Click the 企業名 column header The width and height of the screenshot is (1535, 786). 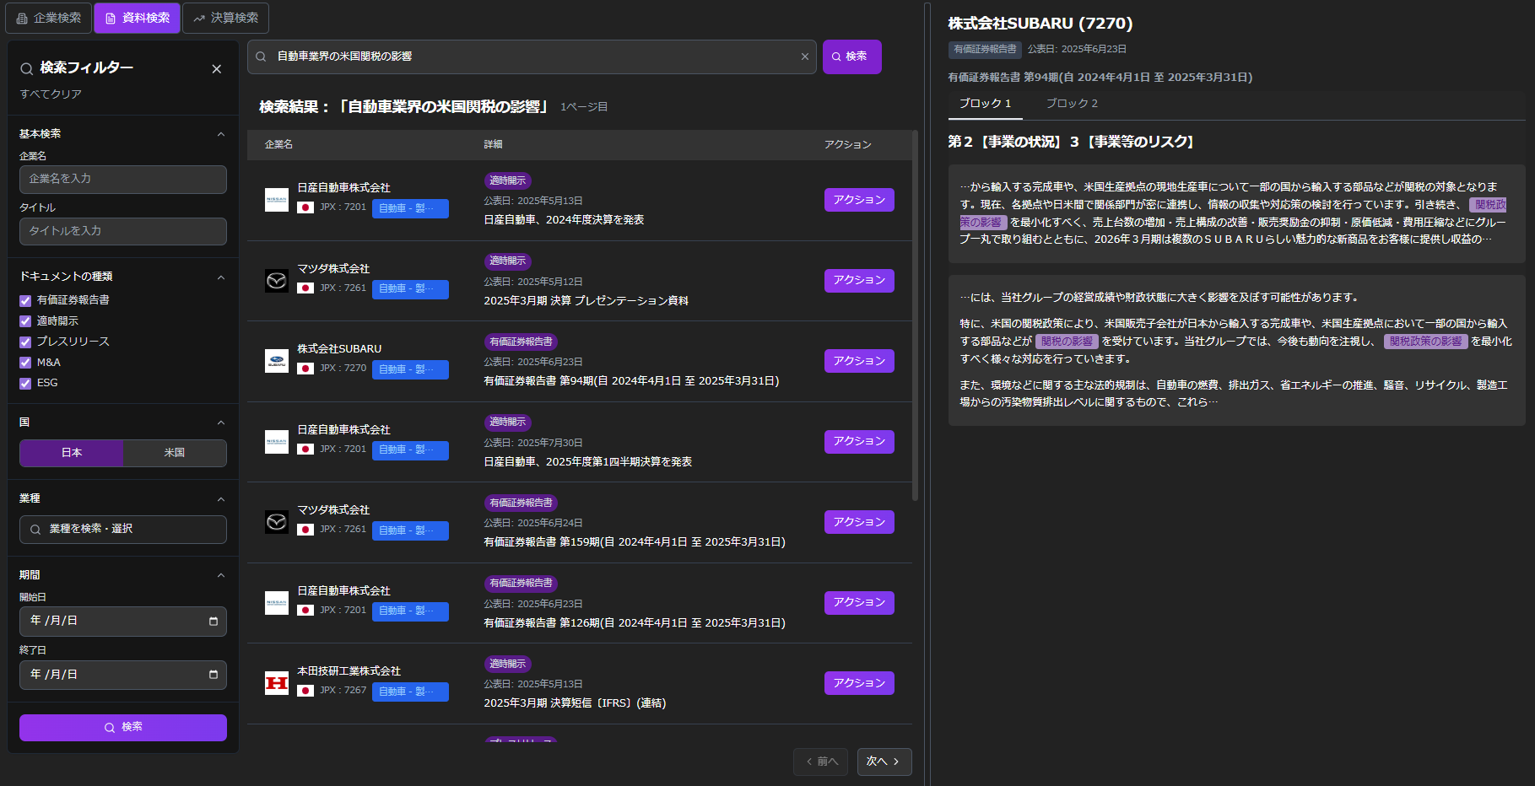(278, 145)
